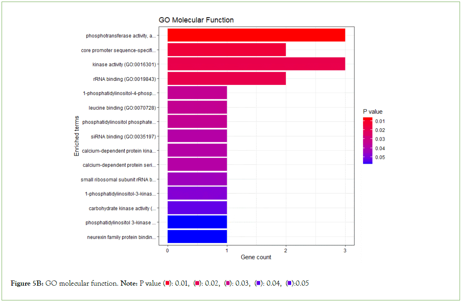Click the 0.05 label in the legend
462x302 pixels.
pos(380,157)
